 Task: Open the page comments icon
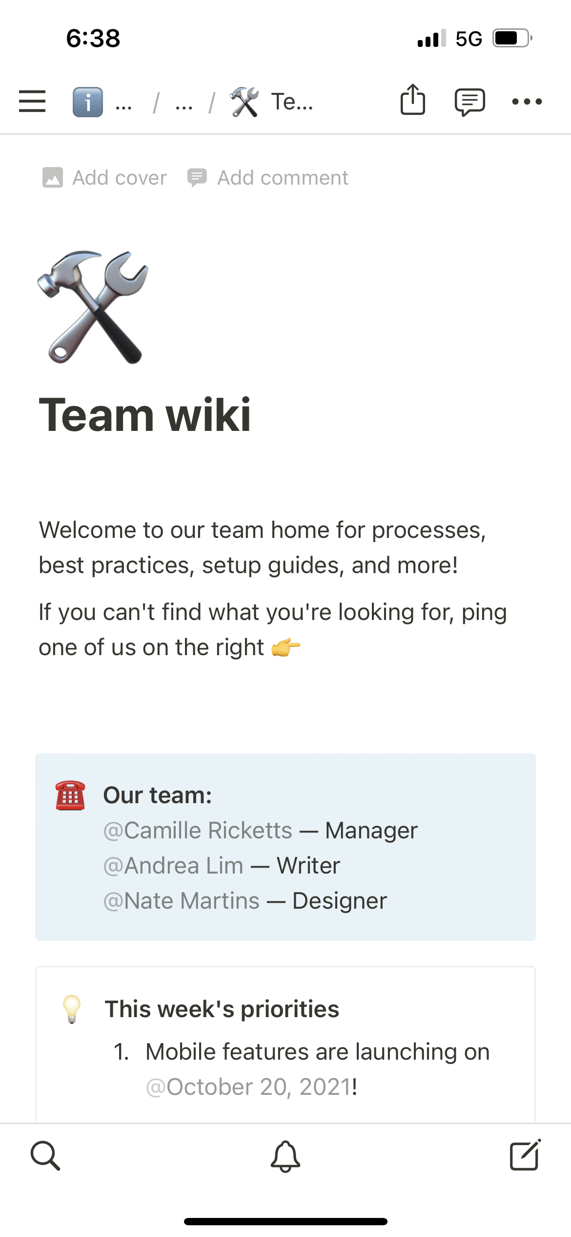point(469,102)
